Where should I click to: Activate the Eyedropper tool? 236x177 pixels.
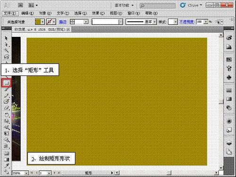point(7,166)
